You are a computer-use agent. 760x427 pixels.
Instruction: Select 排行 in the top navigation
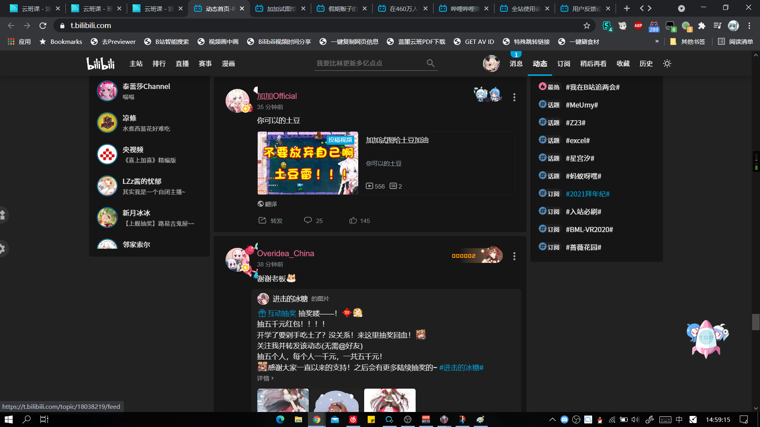click(159, 63)
